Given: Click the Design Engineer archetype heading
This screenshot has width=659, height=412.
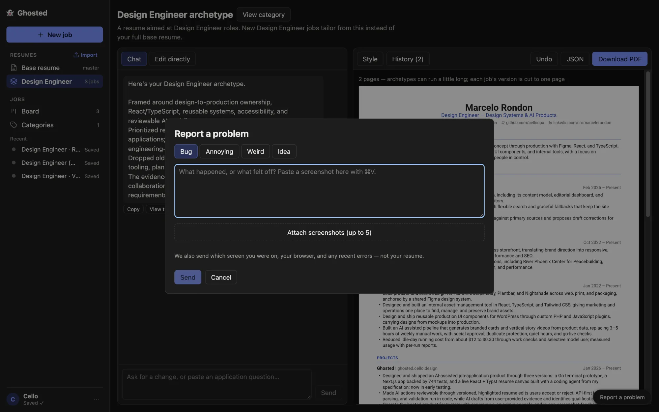Looking at the screenshot, I should 175,15.
